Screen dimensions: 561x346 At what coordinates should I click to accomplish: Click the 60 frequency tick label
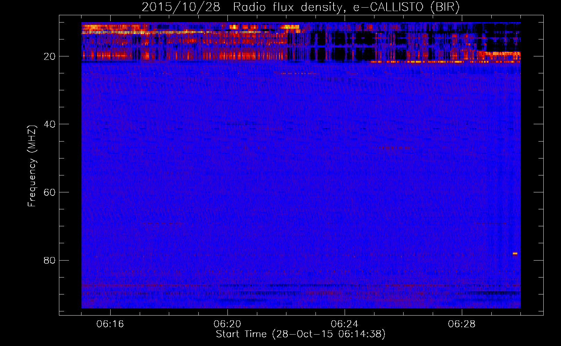pyautogui.click(x=50, y=192)
